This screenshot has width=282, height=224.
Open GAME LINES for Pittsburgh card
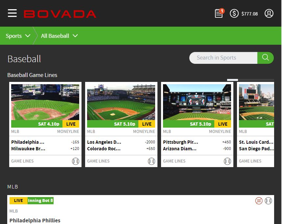point(174,161)
